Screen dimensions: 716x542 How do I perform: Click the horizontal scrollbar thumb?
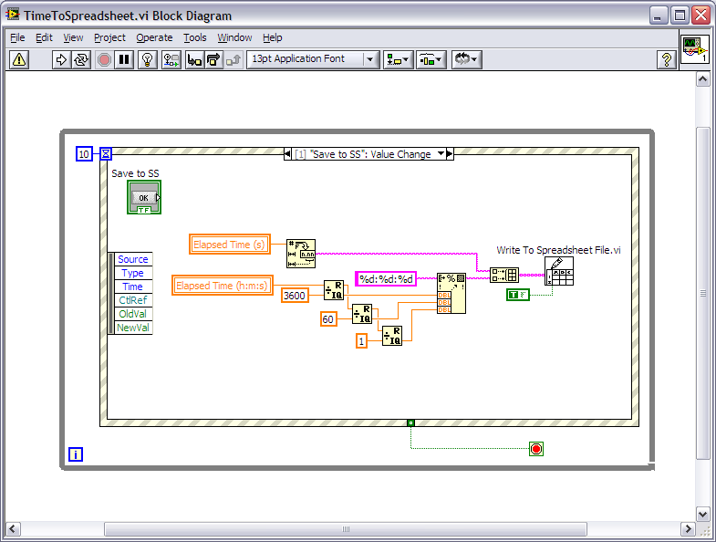click(346, 529)
